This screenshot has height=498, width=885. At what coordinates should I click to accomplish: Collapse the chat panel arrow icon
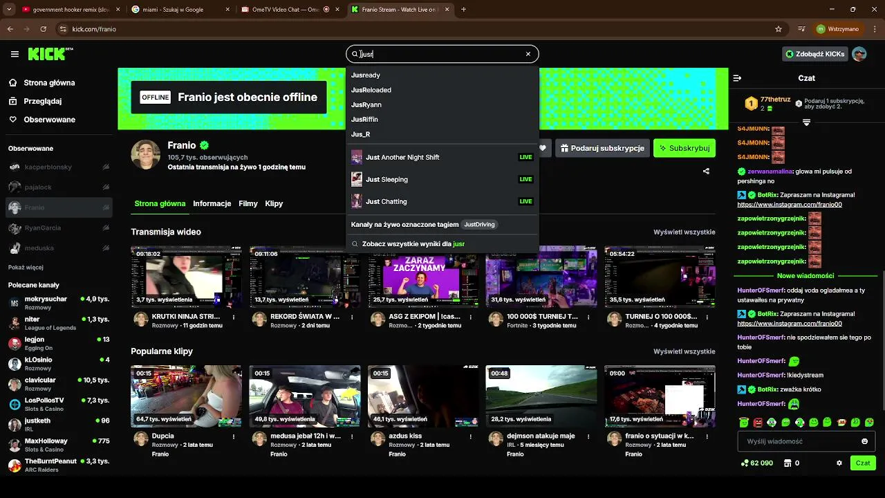737,78
